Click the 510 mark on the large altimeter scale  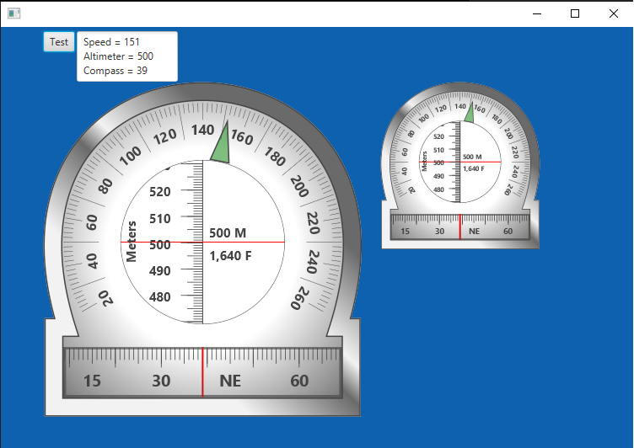point(159,219)
